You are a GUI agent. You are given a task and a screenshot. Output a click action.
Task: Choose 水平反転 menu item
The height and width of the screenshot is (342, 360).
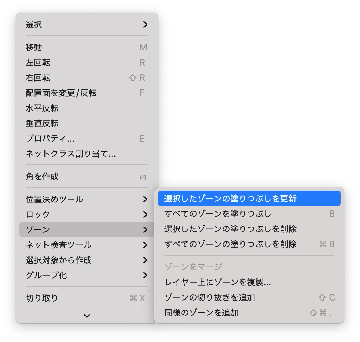click(x=87, y=108)
